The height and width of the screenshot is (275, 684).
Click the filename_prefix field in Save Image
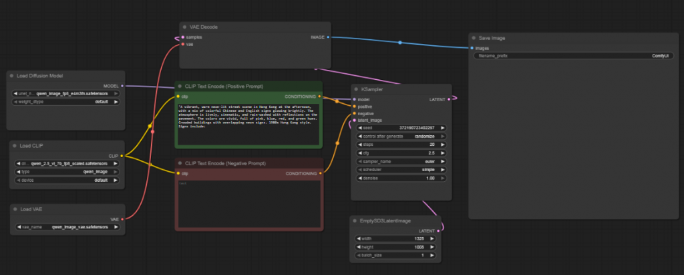[x=573, y=56]
